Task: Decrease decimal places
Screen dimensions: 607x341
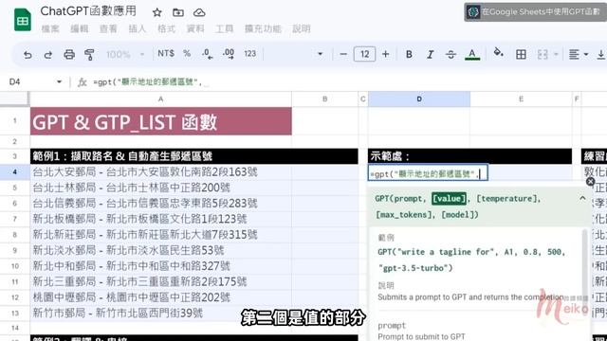Action: coord(207,54)
